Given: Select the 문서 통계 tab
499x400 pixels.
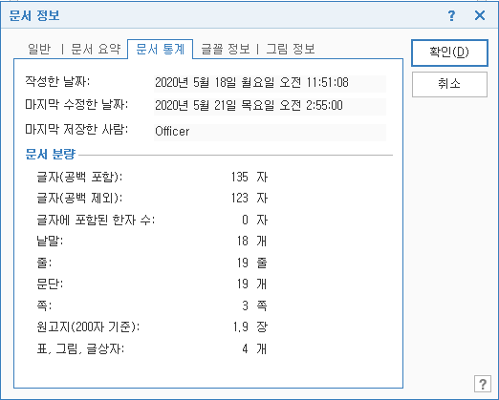Looking at the screenshot, I should click(161, 49).
